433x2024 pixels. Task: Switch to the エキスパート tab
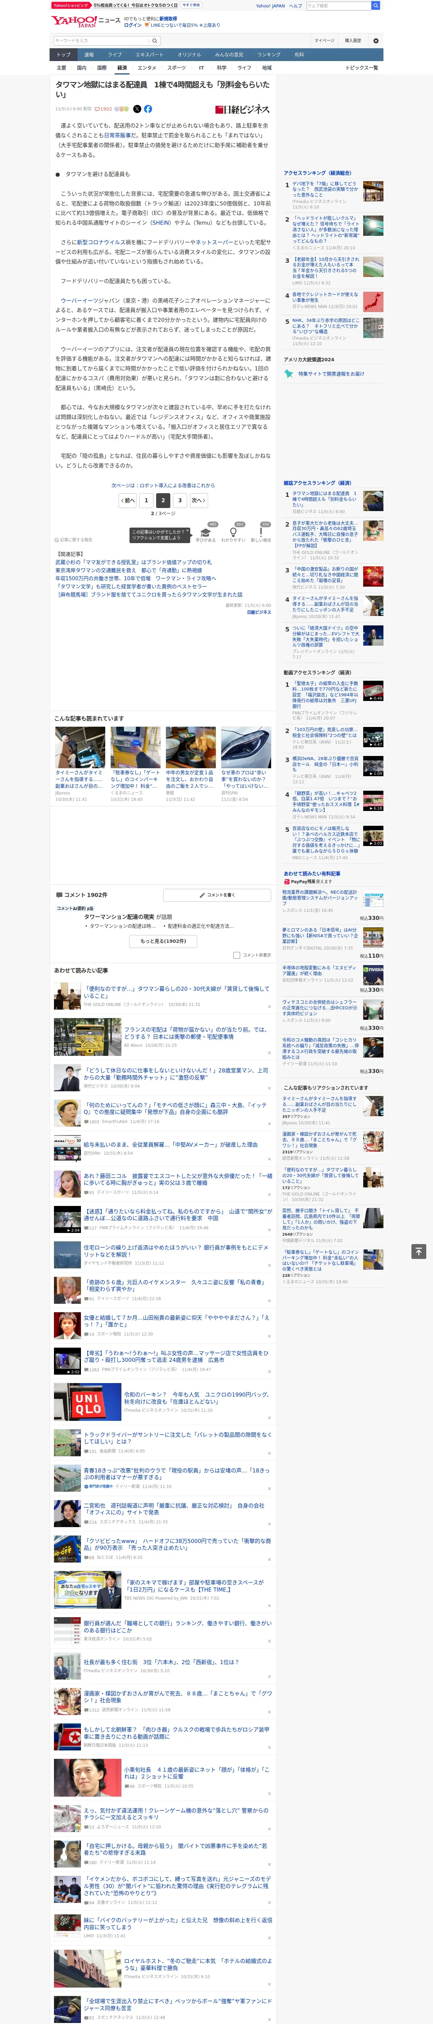[x=149, y=55]
